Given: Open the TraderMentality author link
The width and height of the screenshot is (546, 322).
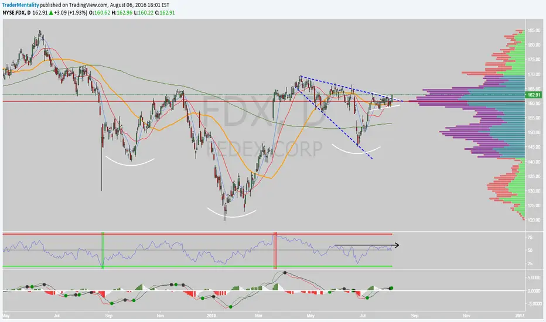Looking at the screenshot, I should pos(21,5).
